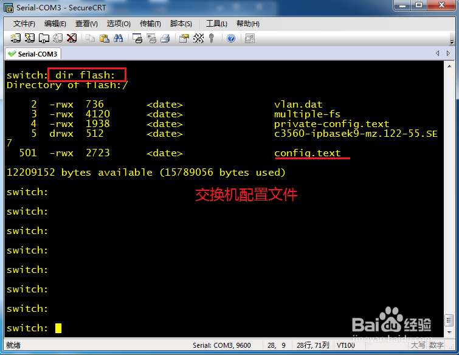
Task: Click the 28行, 71列 status entry
Action: tap(312, 345)
